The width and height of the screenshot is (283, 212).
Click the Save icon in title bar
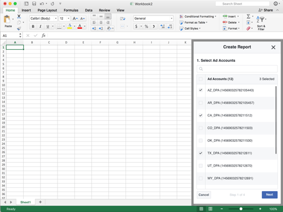tap(34, 4)
